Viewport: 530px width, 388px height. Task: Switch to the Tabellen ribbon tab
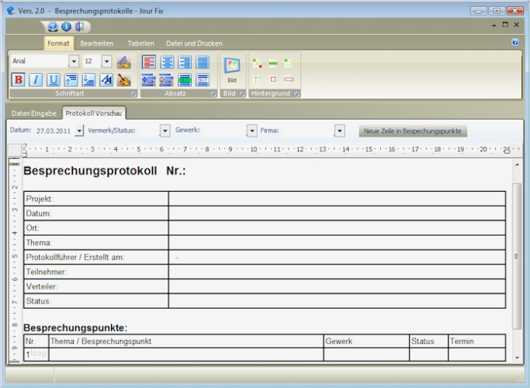click(140, 43)
